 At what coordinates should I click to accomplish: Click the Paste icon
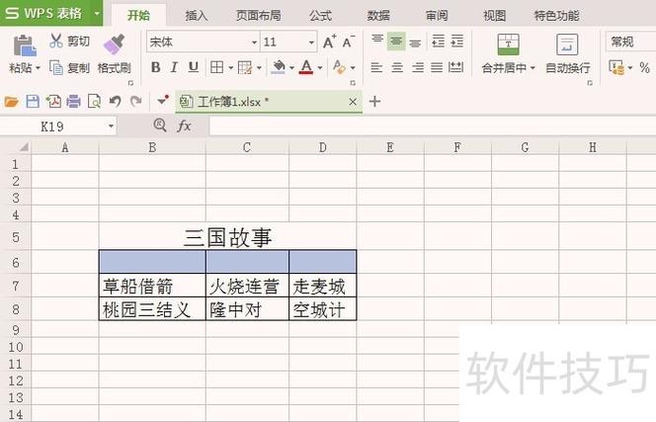coord(25,45)
